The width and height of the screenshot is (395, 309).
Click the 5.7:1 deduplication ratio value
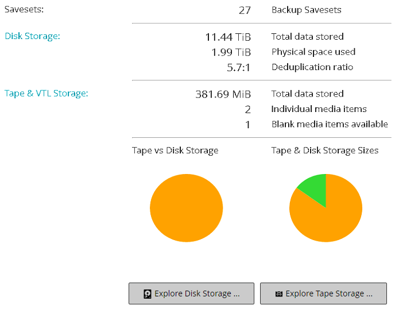(239, 67)
